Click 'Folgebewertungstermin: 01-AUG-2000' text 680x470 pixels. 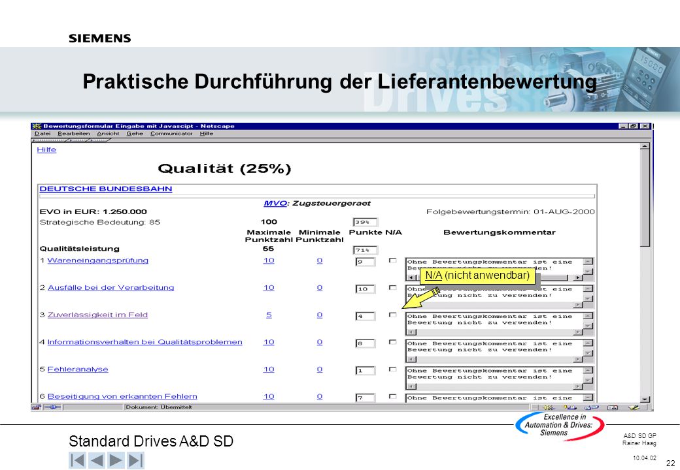[x=511, y=211]
